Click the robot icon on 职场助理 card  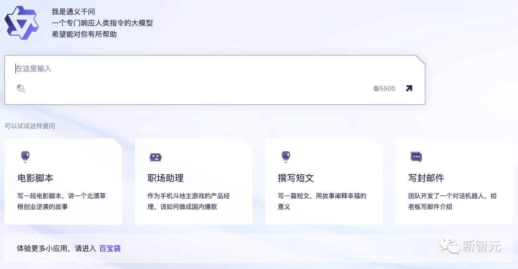pyautogui.click(x=155, y=157)
